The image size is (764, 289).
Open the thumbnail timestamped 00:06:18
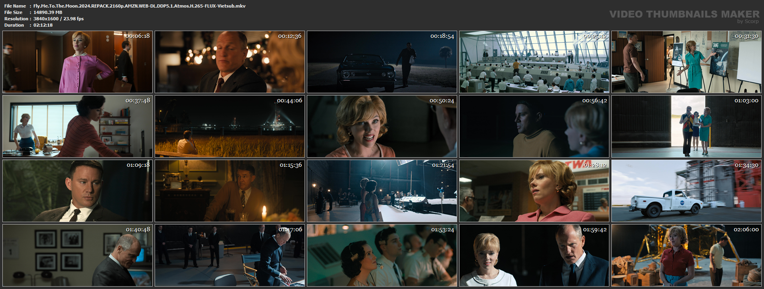tap(77, 62)
